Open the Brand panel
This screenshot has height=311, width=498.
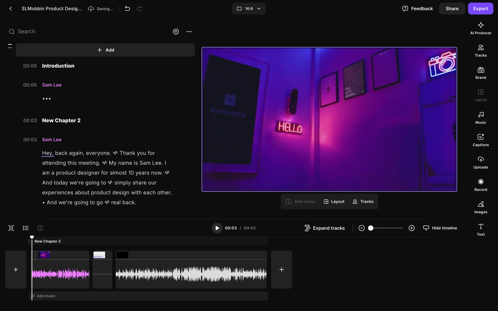click(x=480, y=73)
